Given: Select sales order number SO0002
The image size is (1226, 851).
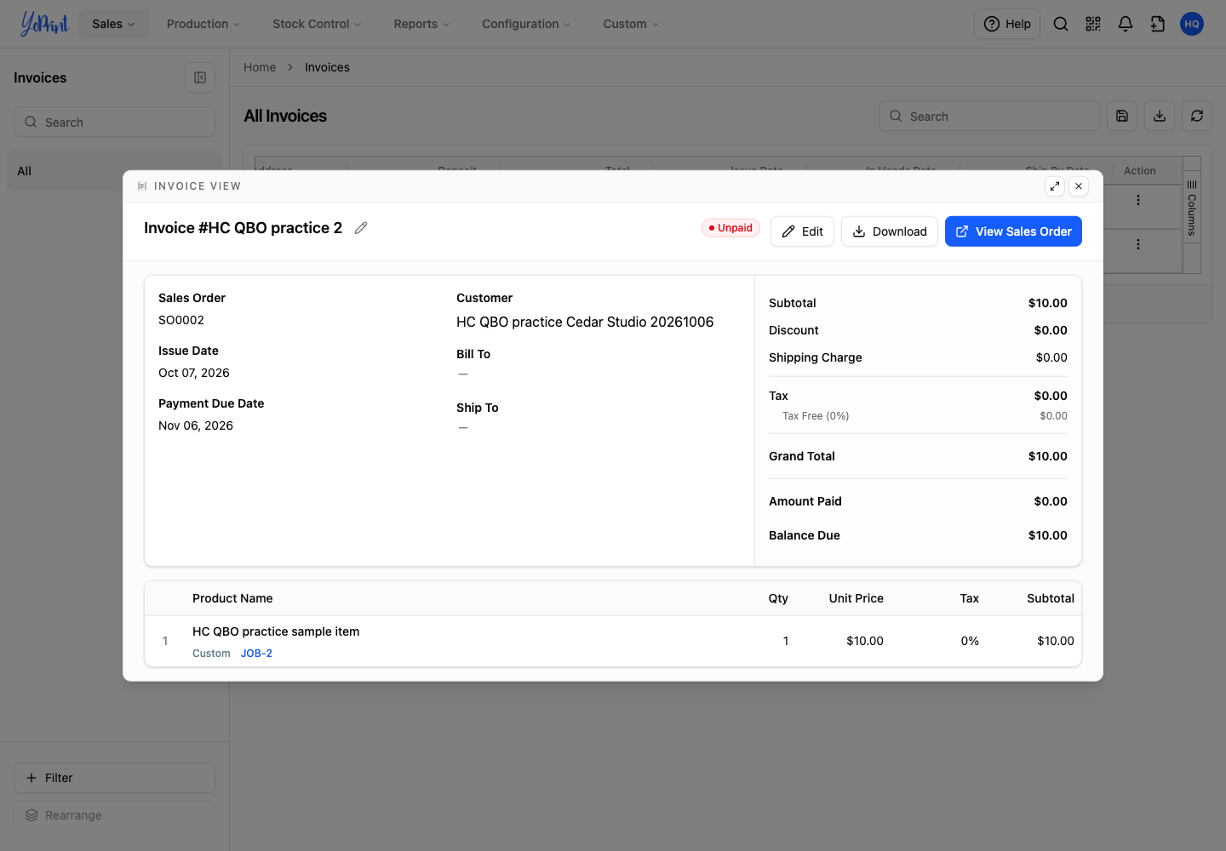Looking at the screenshot, I should click(181, 320).
